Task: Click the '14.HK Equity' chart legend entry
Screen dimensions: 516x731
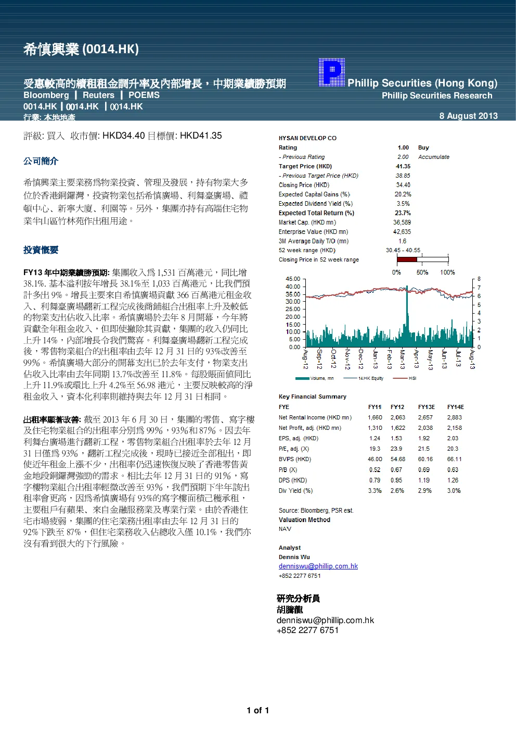Action: 364,378
